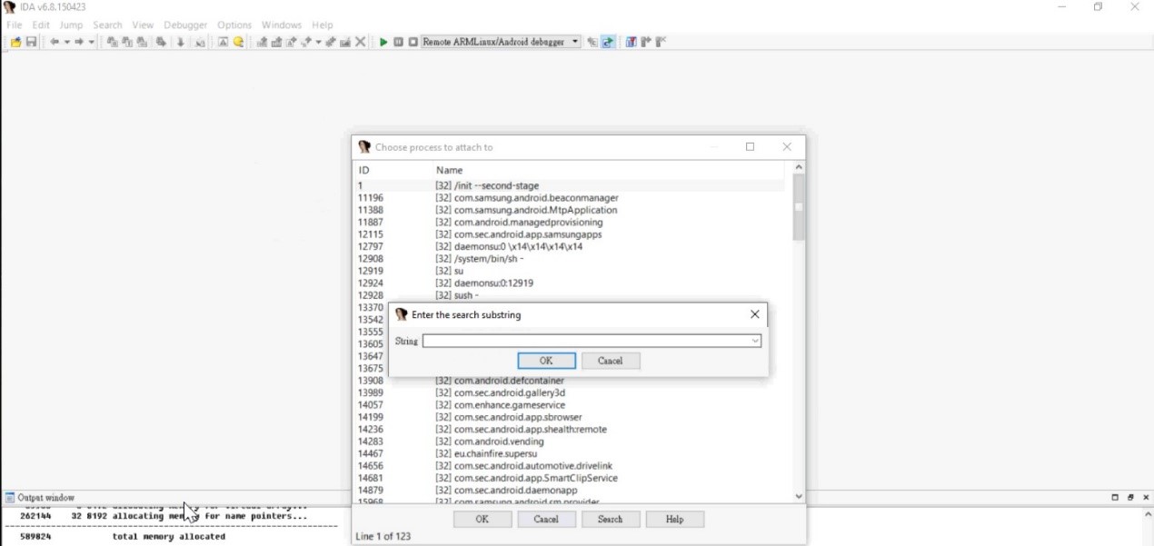Click the open file folder icon
1154x546 pixels.
16,43
